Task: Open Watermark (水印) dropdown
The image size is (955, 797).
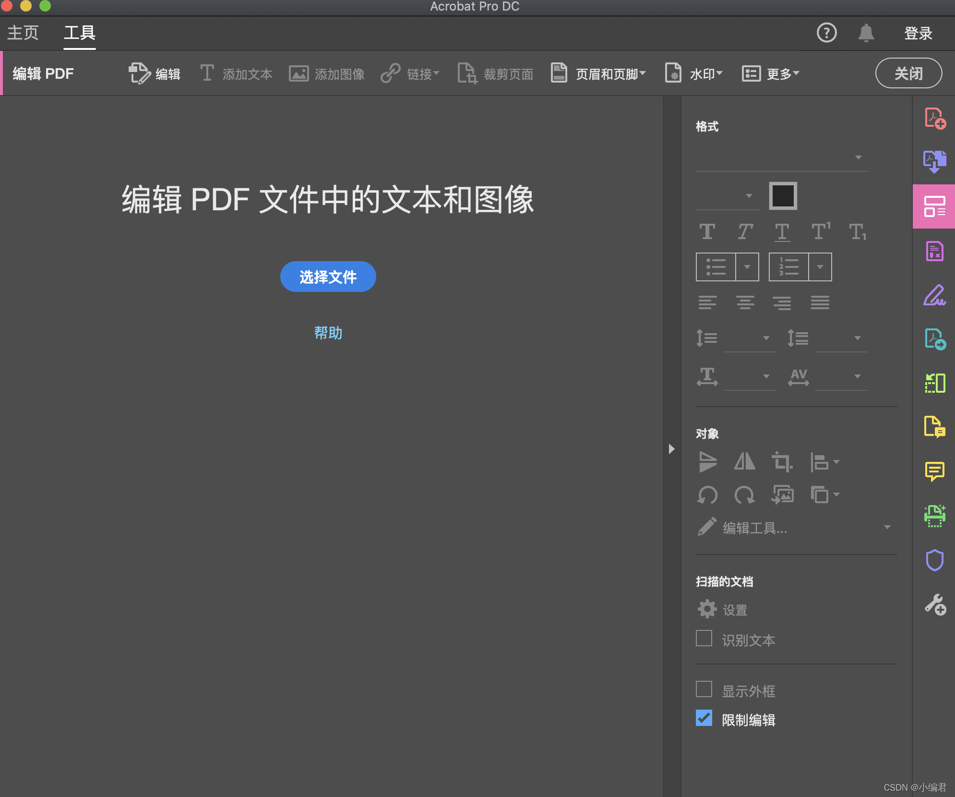Action: click(693, 73)
